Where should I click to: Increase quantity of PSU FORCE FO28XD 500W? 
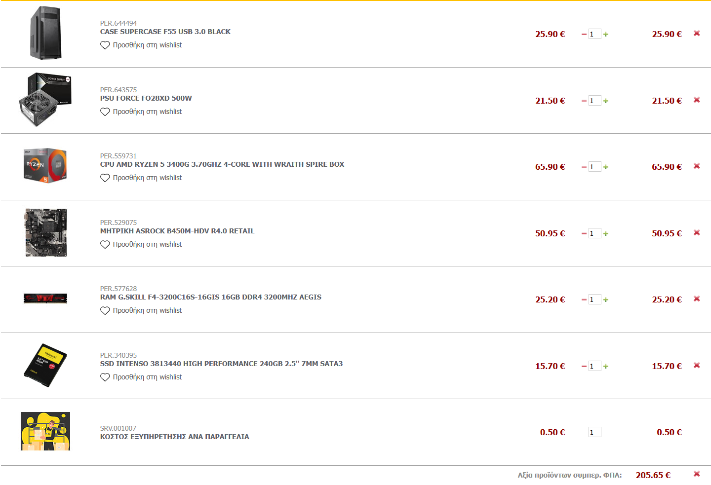pos(606,101)
